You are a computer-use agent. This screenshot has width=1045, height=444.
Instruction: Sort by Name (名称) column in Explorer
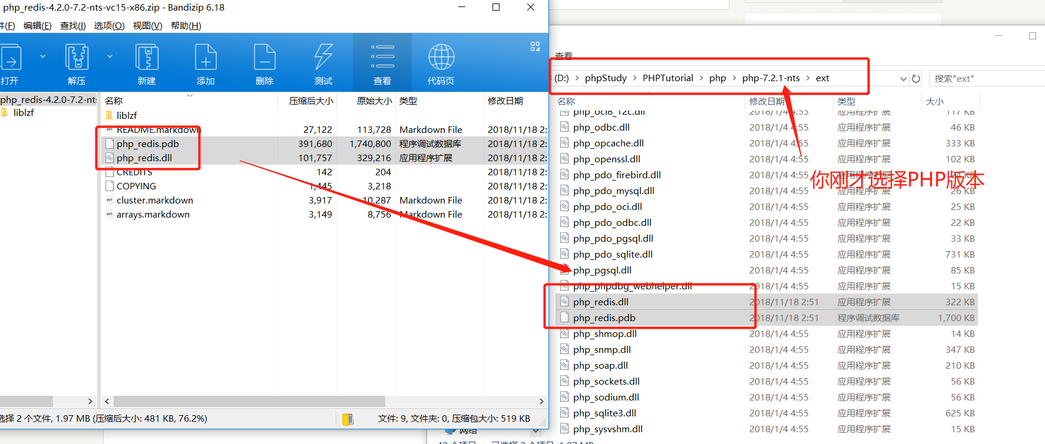click(566, 101)
